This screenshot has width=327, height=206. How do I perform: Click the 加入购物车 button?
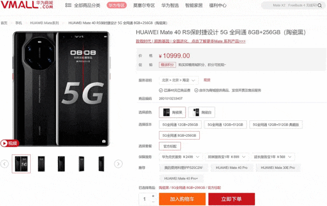(x=182, y=199)
